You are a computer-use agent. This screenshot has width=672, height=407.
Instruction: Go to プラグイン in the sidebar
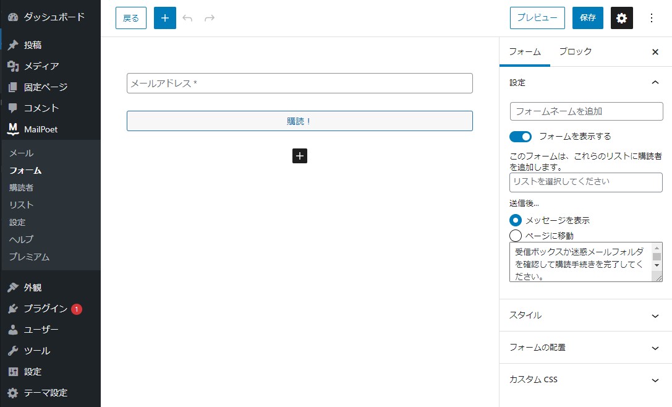tap(45, 309)
